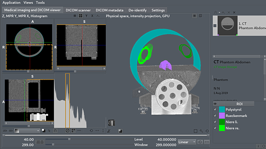Open the De-identify tab
This screenshot has width=266, height=149.
[x=137, y=10]
